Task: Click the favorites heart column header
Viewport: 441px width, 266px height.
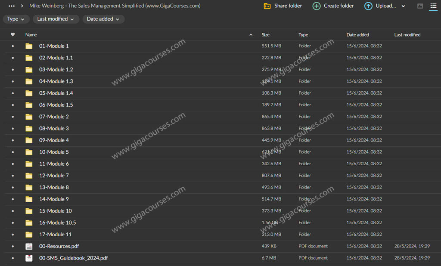Action: click(x=12, y=34)
